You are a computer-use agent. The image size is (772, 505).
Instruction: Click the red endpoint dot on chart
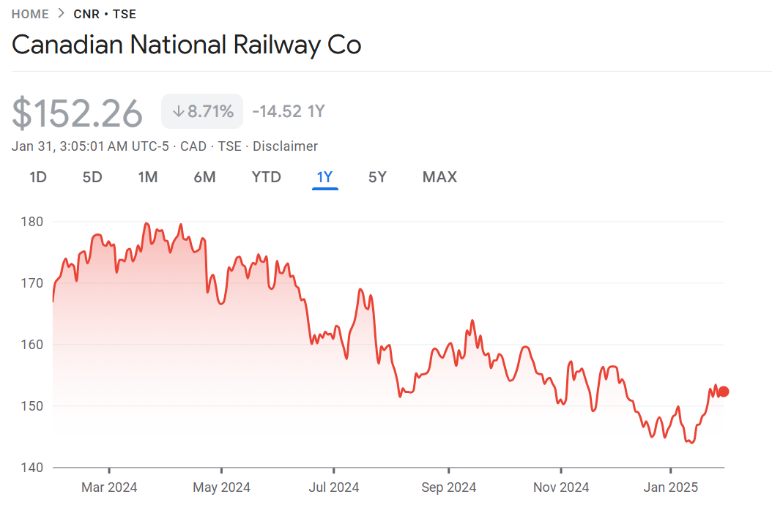pyautogui.click(x=724, y=392)
